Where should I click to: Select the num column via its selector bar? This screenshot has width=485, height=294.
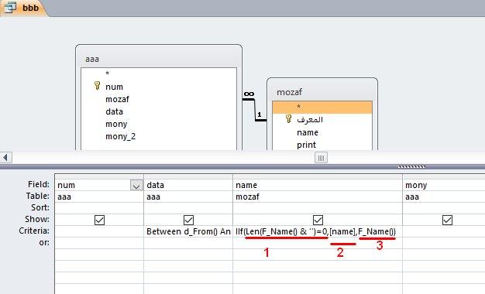click(x=99, y=176)
